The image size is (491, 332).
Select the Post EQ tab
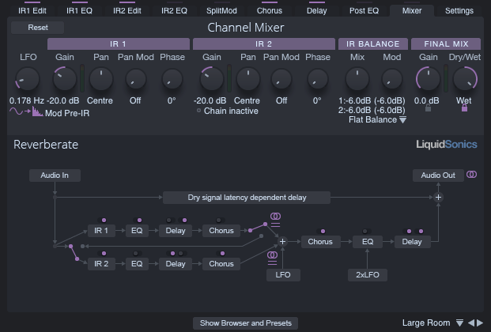tap(364, 10)
